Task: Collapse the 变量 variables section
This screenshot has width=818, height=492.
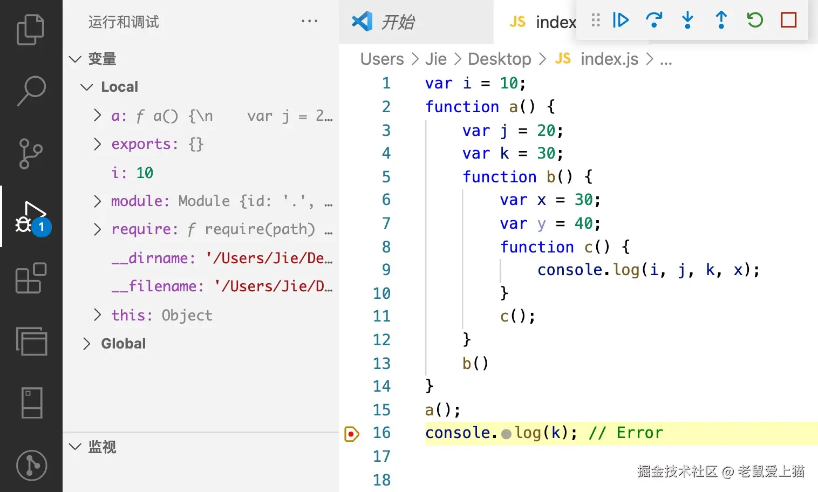Action: pyautogui.click(x=76, y=59)
